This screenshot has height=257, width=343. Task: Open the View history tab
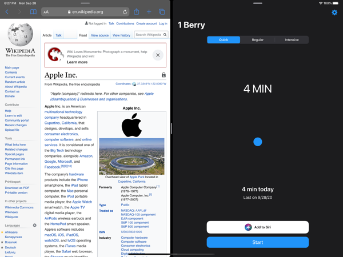121,35
